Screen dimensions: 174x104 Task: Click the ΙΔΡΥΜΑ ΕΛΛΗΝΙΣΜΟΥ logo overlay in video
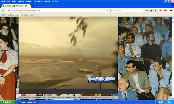click(101, 80)
